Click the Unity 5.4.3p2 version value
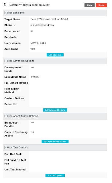The height and width of the screenshot is (183, 112). [x=38, y=43]
